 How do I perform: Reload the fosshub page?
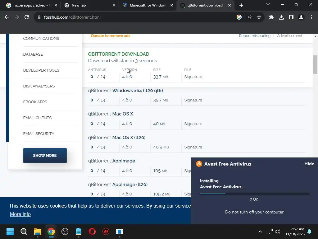27,17
